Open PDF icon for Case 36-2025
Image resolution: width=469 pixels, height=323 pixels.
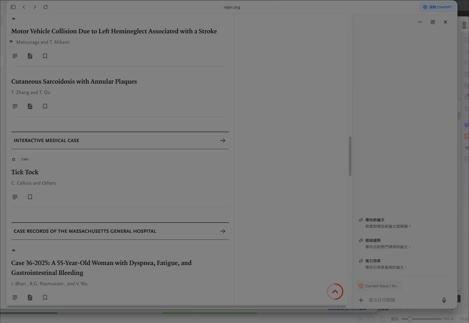click(x=30, y=297)
